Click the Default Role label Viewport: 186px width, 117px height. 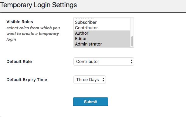19,62
